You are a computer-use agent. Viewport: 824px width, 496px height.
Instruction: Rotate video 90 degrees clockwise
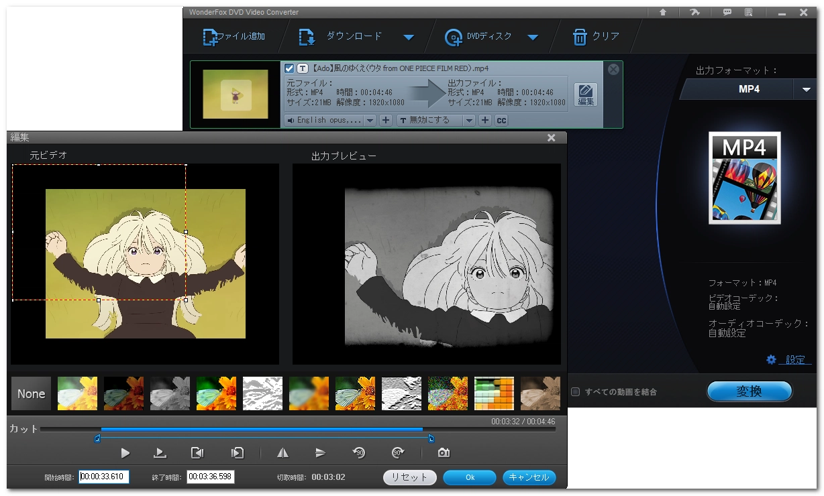(x=397, y=453)
